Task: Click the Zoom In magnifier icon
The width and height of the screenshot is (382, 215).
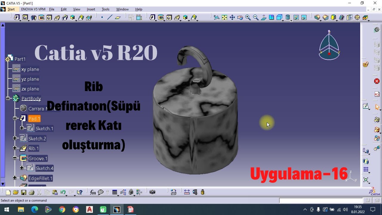Action: point(248,18)
